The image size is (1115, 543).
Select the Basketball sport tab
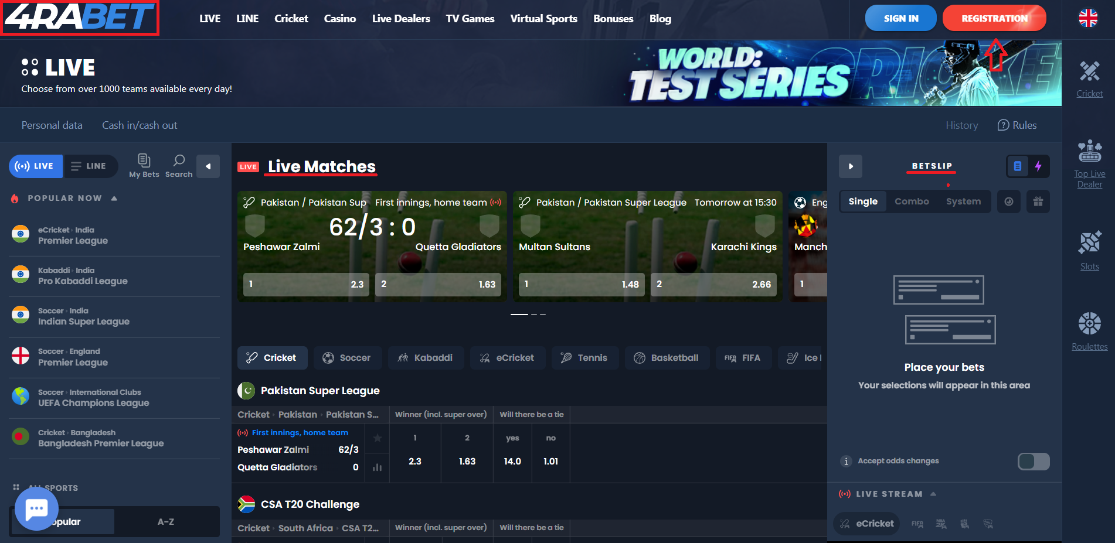tap(667, 358)
